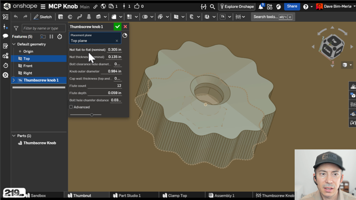Switch to the Thumbscrew Knob tab
Image resolution: width=356 pixels, height=200 pixels.
[275, 196]
